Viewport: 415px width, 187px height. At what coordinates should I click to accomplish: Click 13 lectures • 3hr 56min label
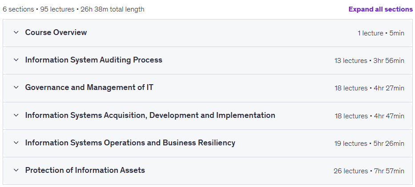369,61
